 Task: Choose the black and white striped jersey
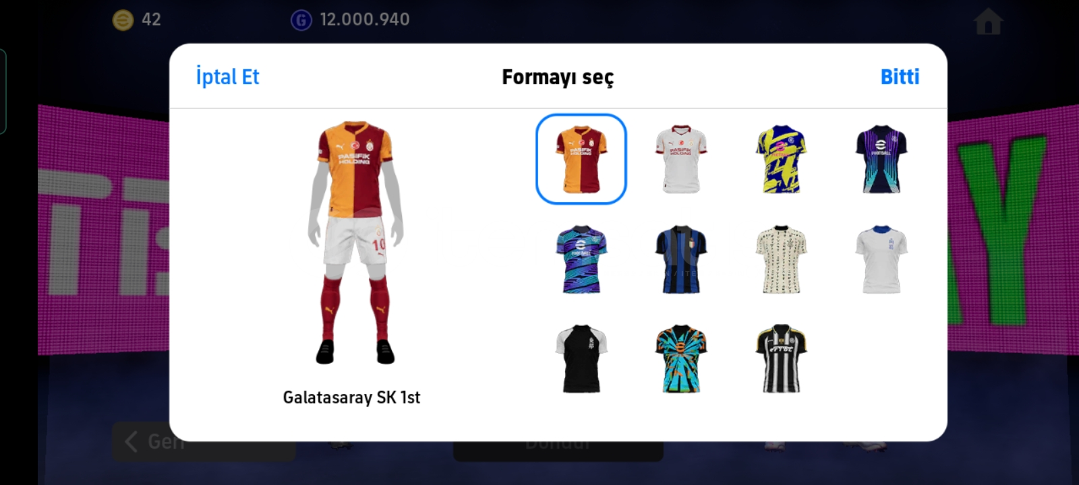(x=781, y=359)
